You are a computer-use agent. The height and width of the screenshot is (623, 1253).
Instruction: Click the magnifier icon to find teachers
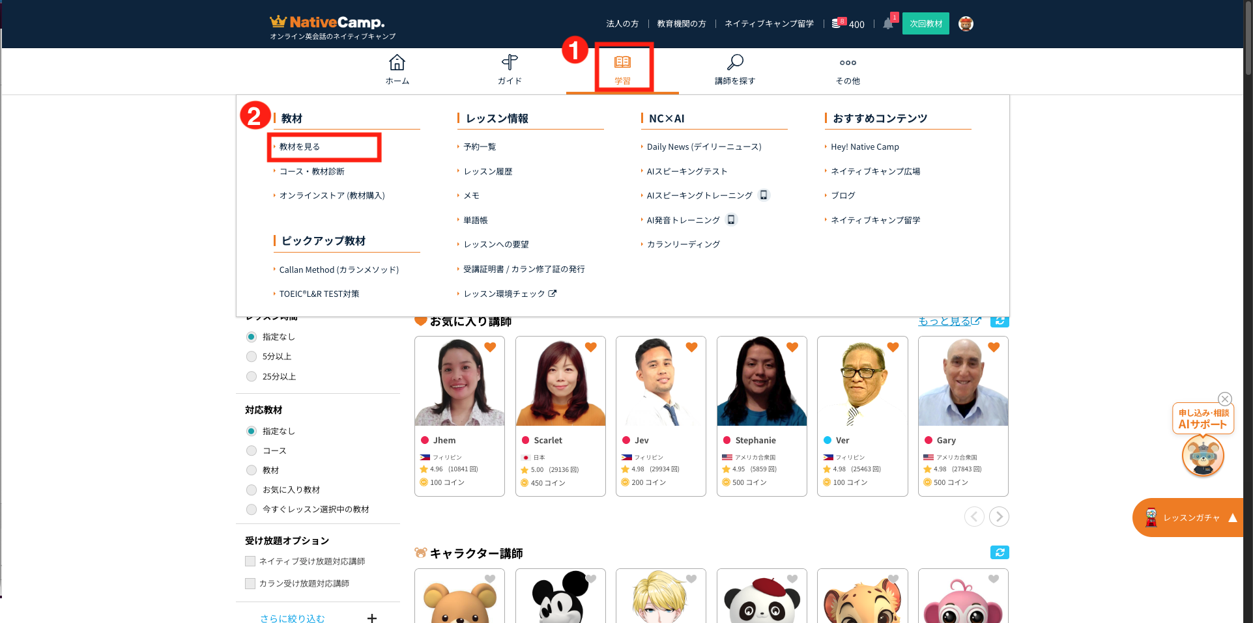click(735, 62)
